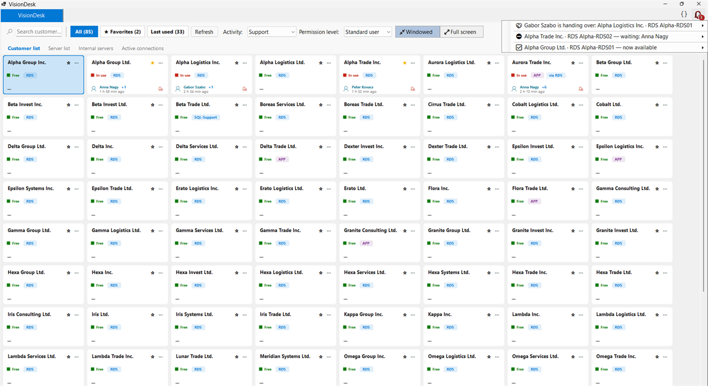Viewport: 708px width, 386px height.
Task: Remove Alpha Trade Inc. from favorites via star
Action: (405, 63)
